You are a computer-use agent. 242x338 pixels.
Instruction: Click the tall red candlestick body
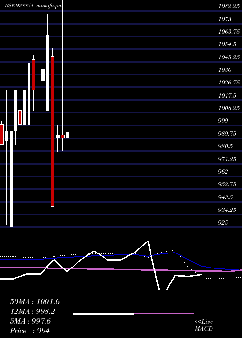(52, 131)
